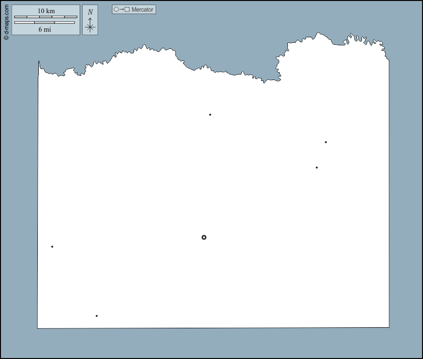Image resolution: width=423 pixels, height=359 pixels.
Task: Click the town dot near the western border
Action: point(52,247)
